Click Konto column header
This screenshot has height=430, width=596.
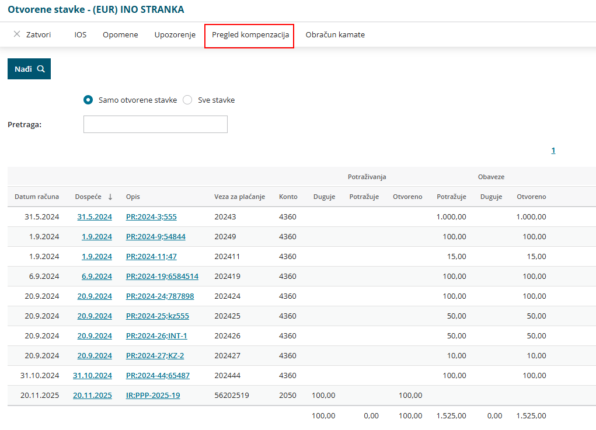click(288, 197)
